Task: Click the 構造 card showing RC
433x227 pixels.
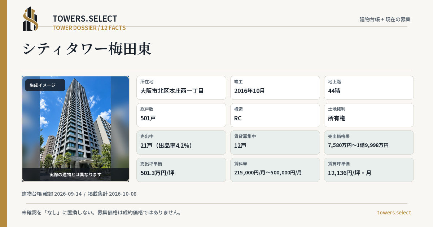Action: (x=275, y=115)
